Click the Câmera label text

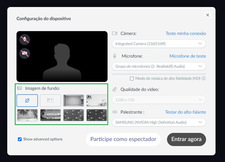click(129, 33)
